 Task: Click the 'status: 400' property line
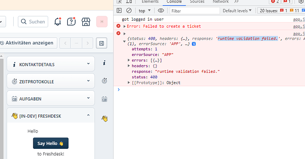[x=145, y=77]
